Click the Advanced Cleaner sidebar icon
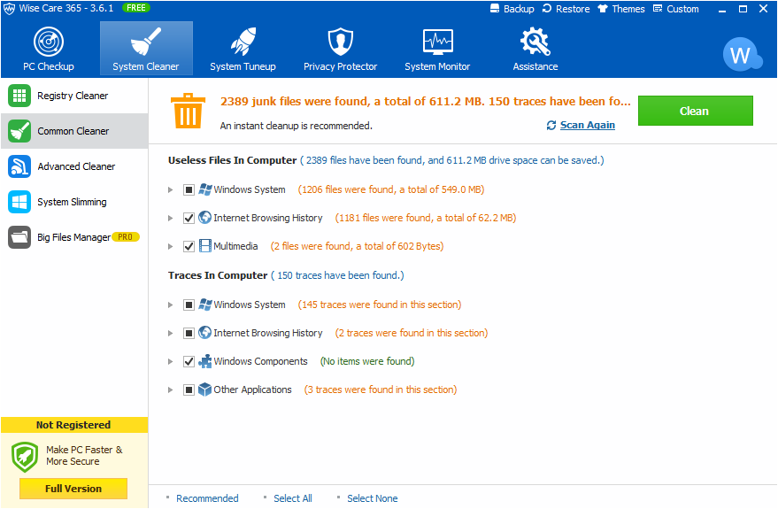Screen dimensions: 778x509 [x=19, y=166]
